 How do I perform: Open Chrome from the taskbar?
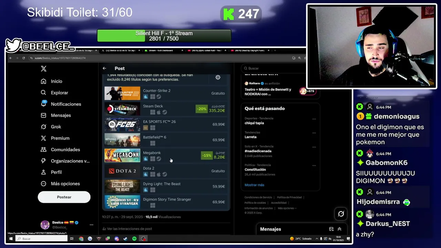(x=81, y=238)
